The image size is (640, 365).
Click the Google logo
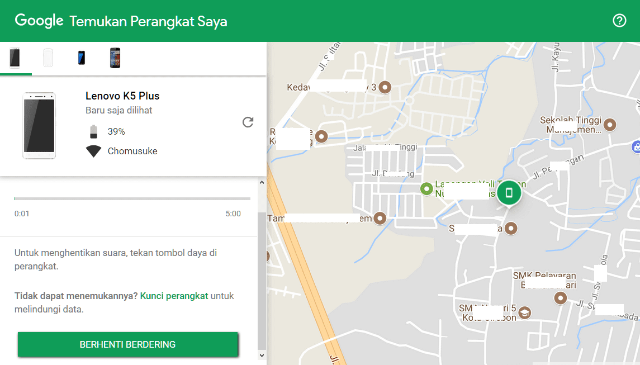tap(39, 21)
